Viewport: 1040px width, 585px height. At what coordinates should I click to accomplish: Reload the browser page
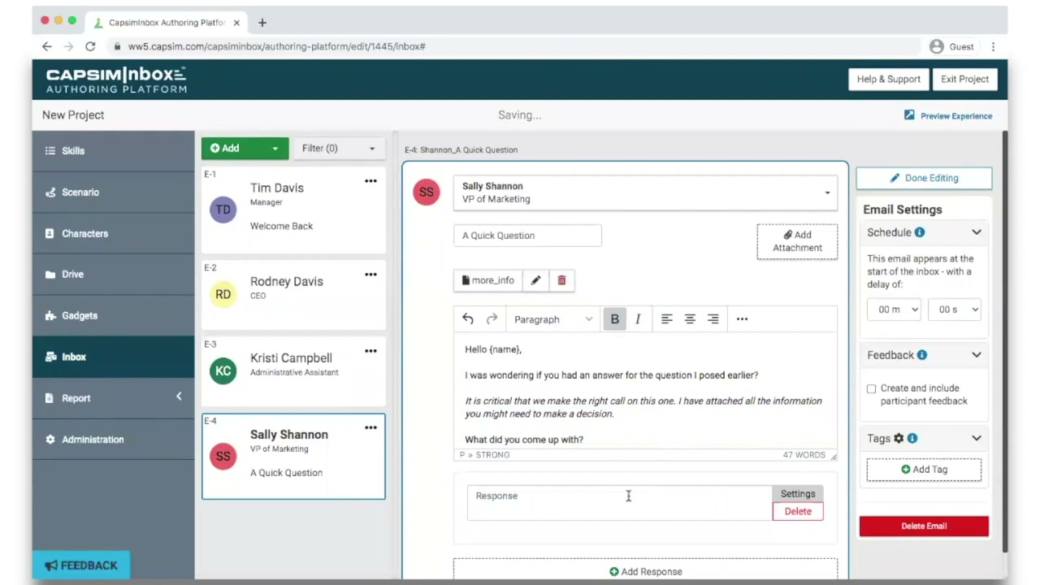click(x=90, y=46)
